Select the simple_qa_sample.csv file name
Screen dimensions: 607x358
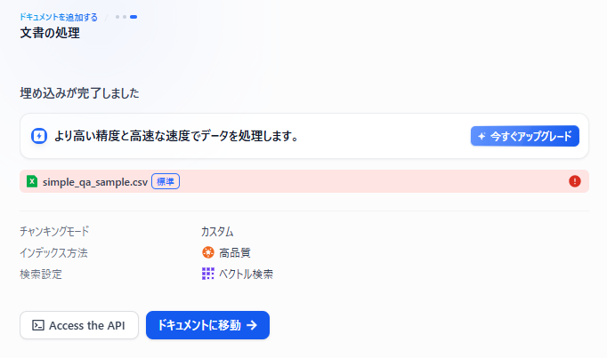pos(94,181)
